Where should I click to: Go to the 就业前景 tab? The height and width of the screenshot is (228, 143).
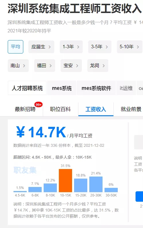click(131, 109)
